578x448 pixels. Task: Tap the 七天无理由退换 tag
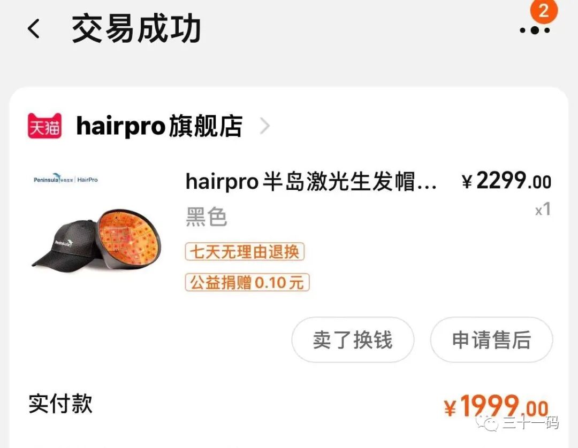245,252
